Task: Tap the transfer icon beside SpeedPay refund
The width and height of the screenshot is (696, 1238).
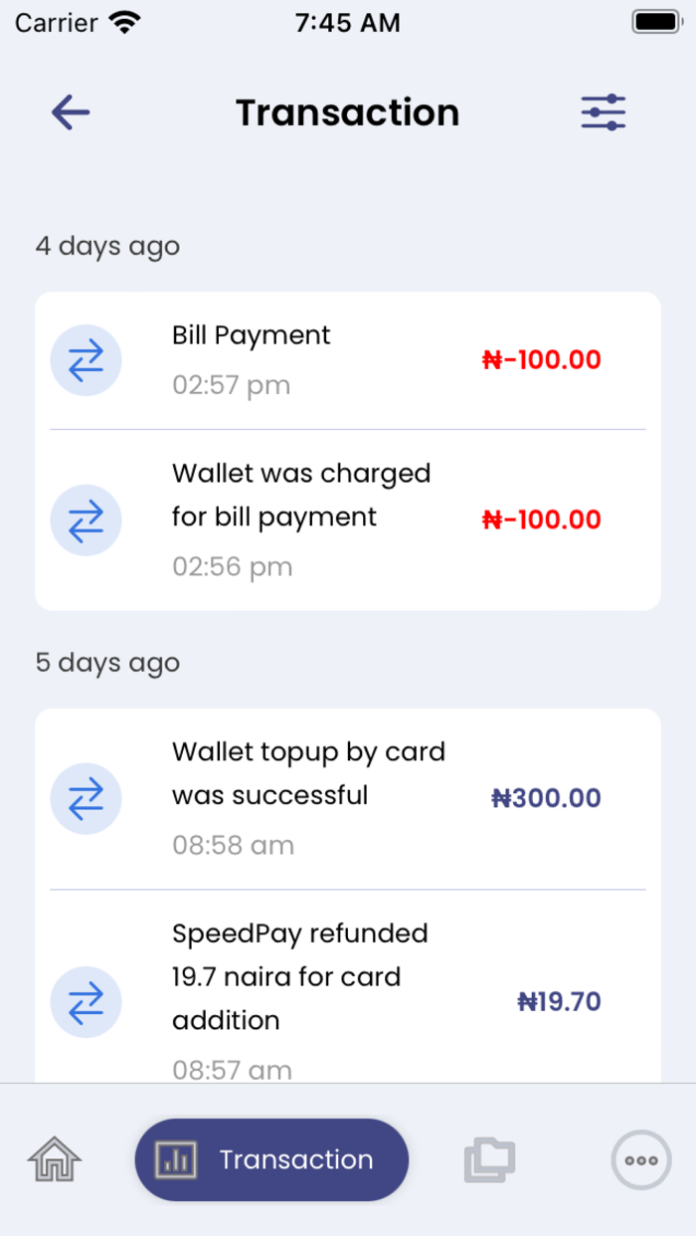Action: (87, 1002)
